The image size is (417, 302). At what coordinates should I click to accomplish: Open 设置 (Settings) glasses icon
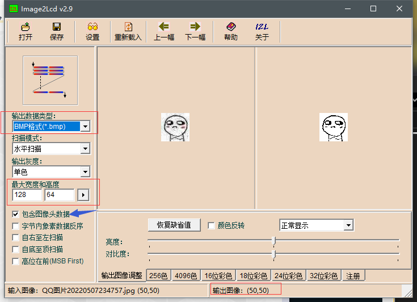coord(92,31)
